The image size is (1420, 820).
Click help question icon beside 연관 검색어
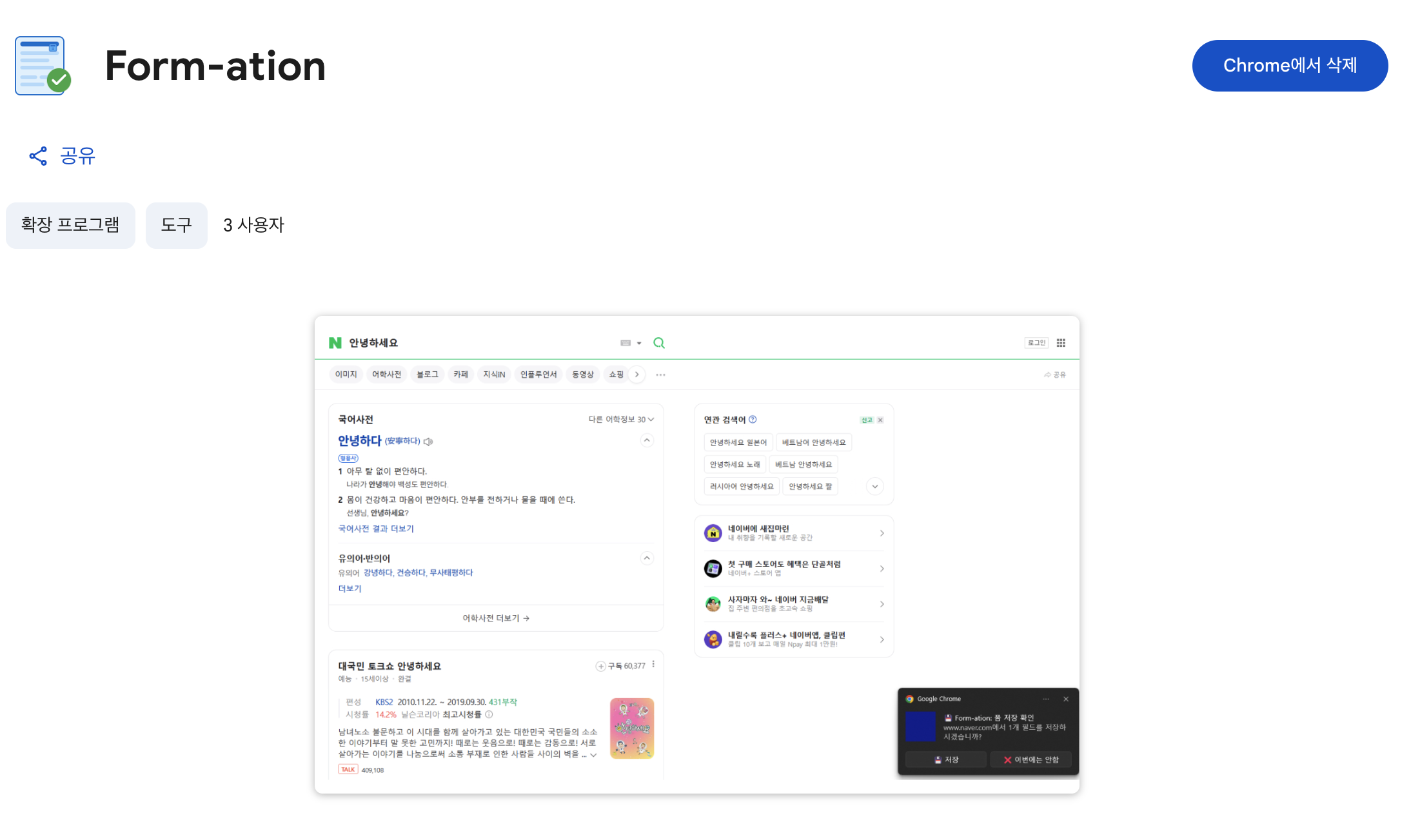point(753,420)
